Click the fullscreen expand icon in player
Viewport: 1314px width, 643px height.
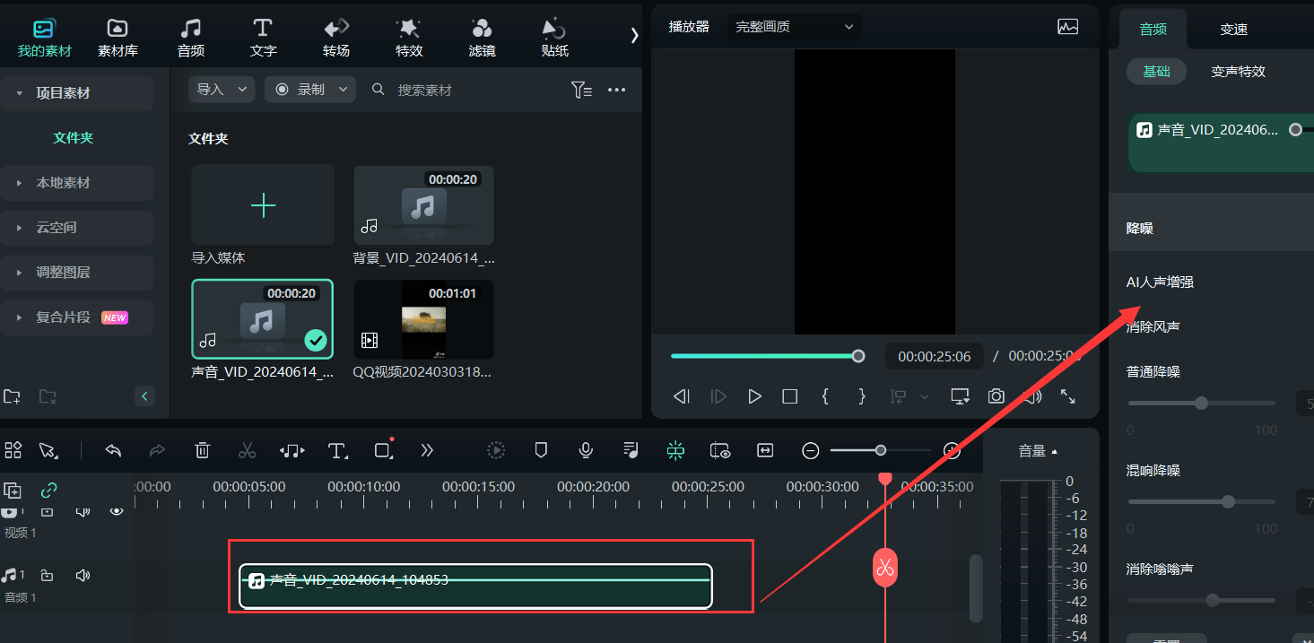1067,396
